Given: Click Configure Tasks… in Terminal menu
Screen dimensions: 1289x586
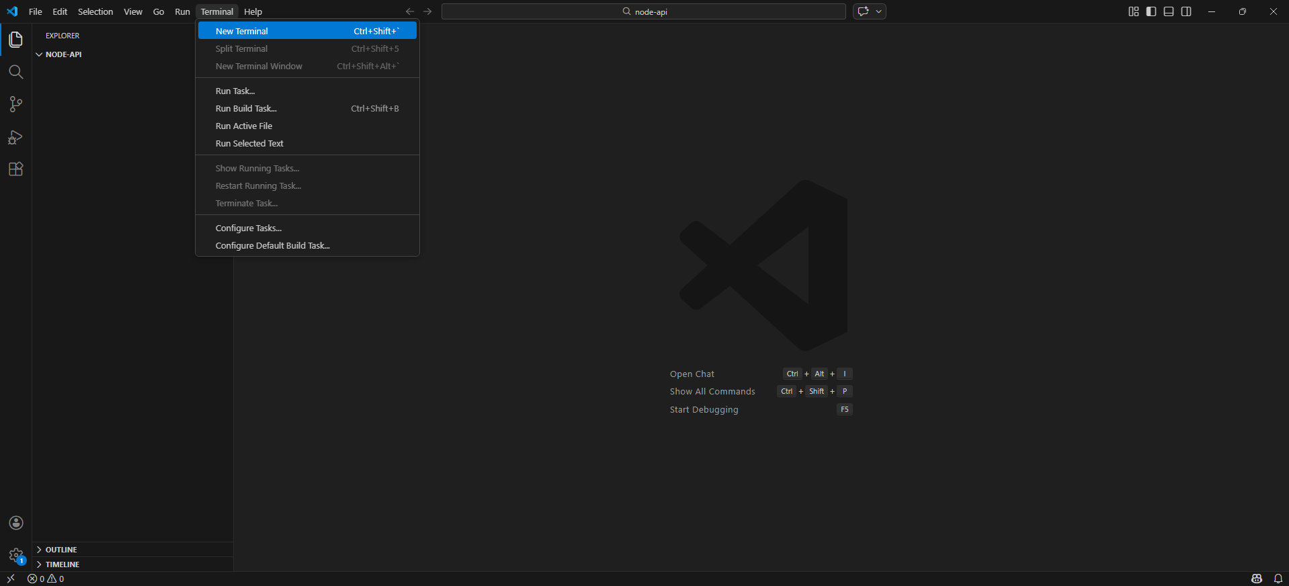Looking at the screenshot, I should [249, 228].
